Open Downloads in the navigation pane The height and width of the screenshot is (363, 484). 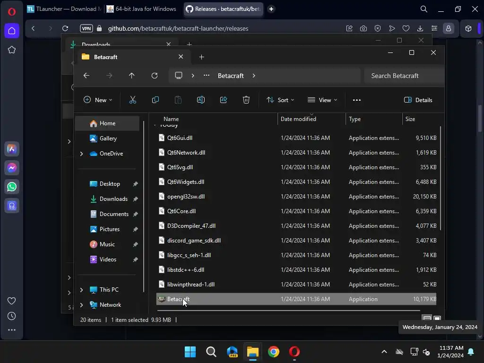coord(107,199)
